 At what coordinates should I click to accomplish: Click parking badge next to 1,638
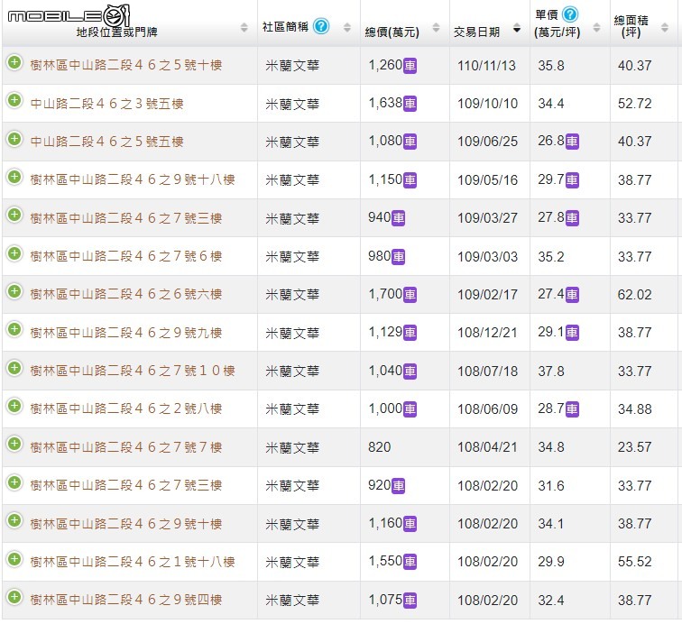pos(410,104)
